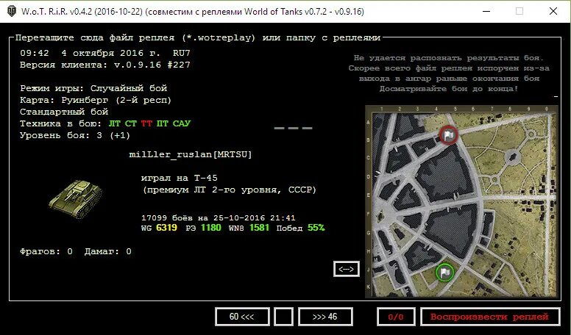Go to previous replay with 60 <<< button

[x=242, y=317]
